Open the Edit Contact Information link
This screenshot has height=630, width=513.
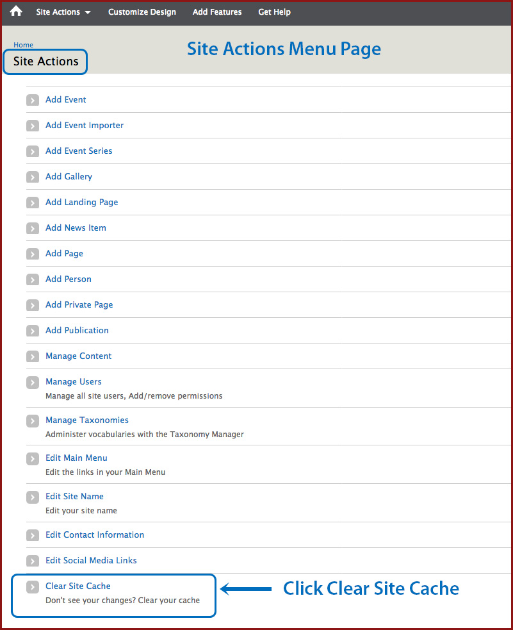click(95, 535)
